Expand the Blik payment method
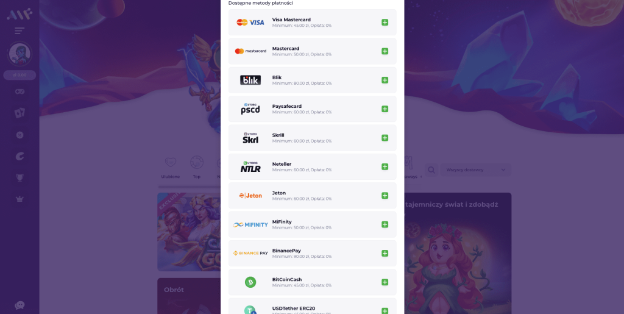Viewport: 624px width, 314px height. pos(385,80)
